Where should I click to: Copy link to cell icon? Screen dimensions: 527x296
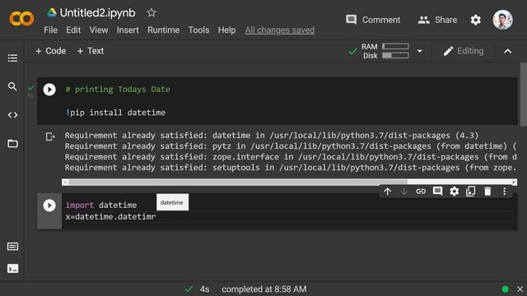click(x=421, y=192)
